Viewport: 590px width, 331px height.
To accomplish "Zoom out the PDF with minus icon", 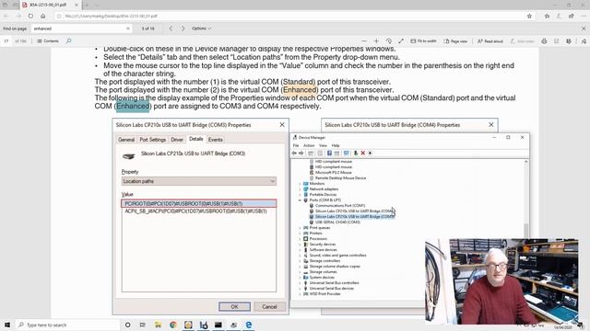I will [364, 40].
